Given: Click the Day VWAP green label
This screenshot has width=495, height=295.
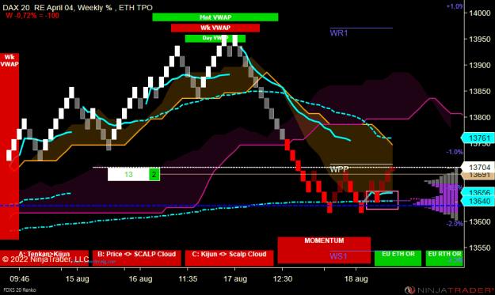Looking at the screenshot, I should 215,38.
